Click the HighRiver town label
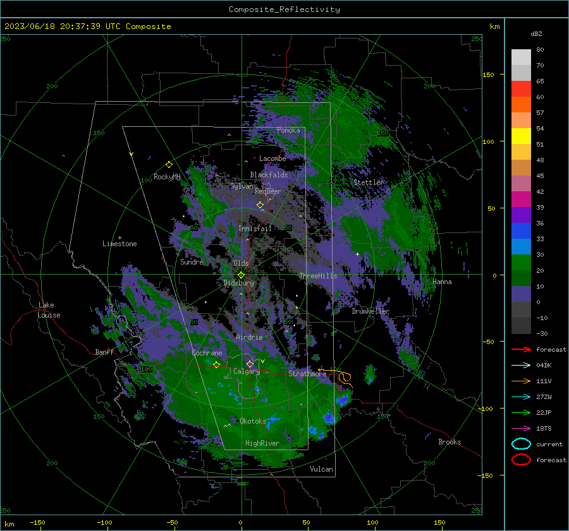Viewport: 569px width, 531px height. click(x=262, y=443)
